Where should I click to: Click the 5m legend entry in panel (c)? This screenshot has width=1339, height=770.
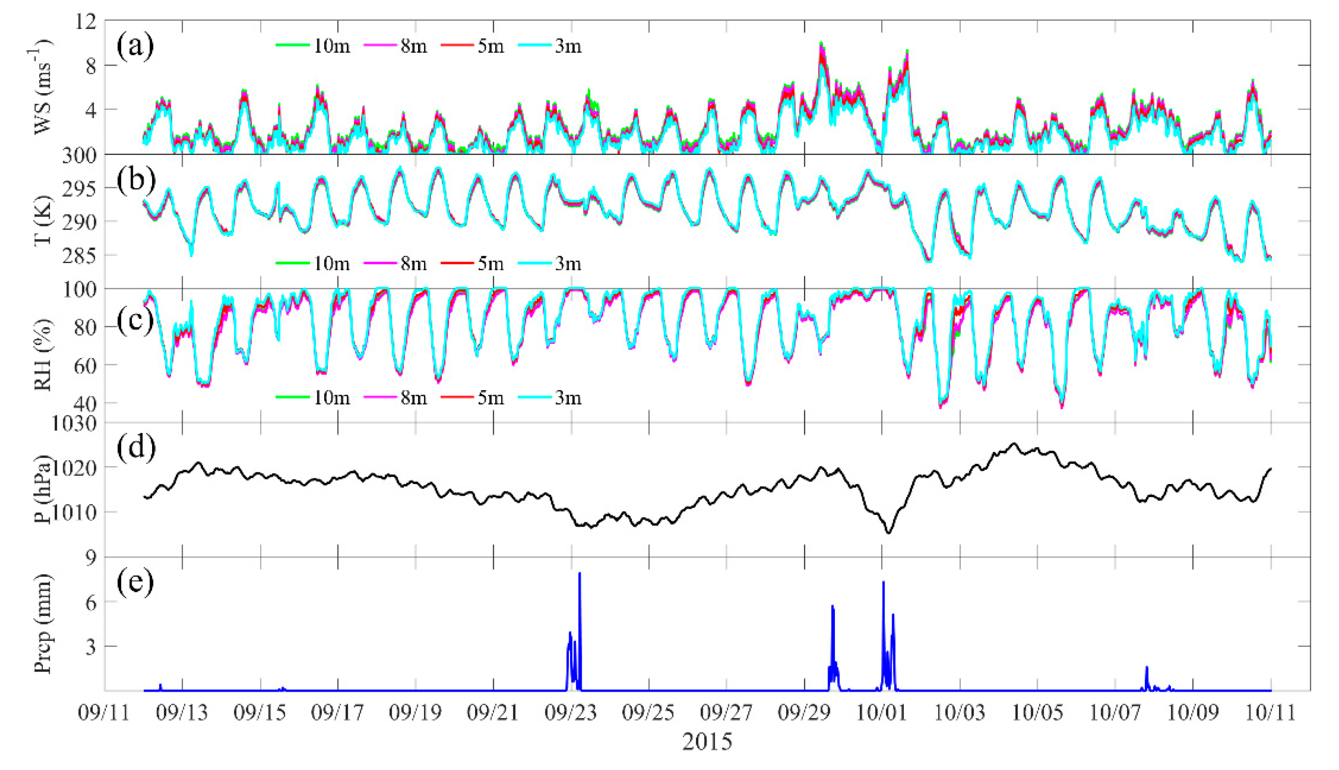click(473, 397)
